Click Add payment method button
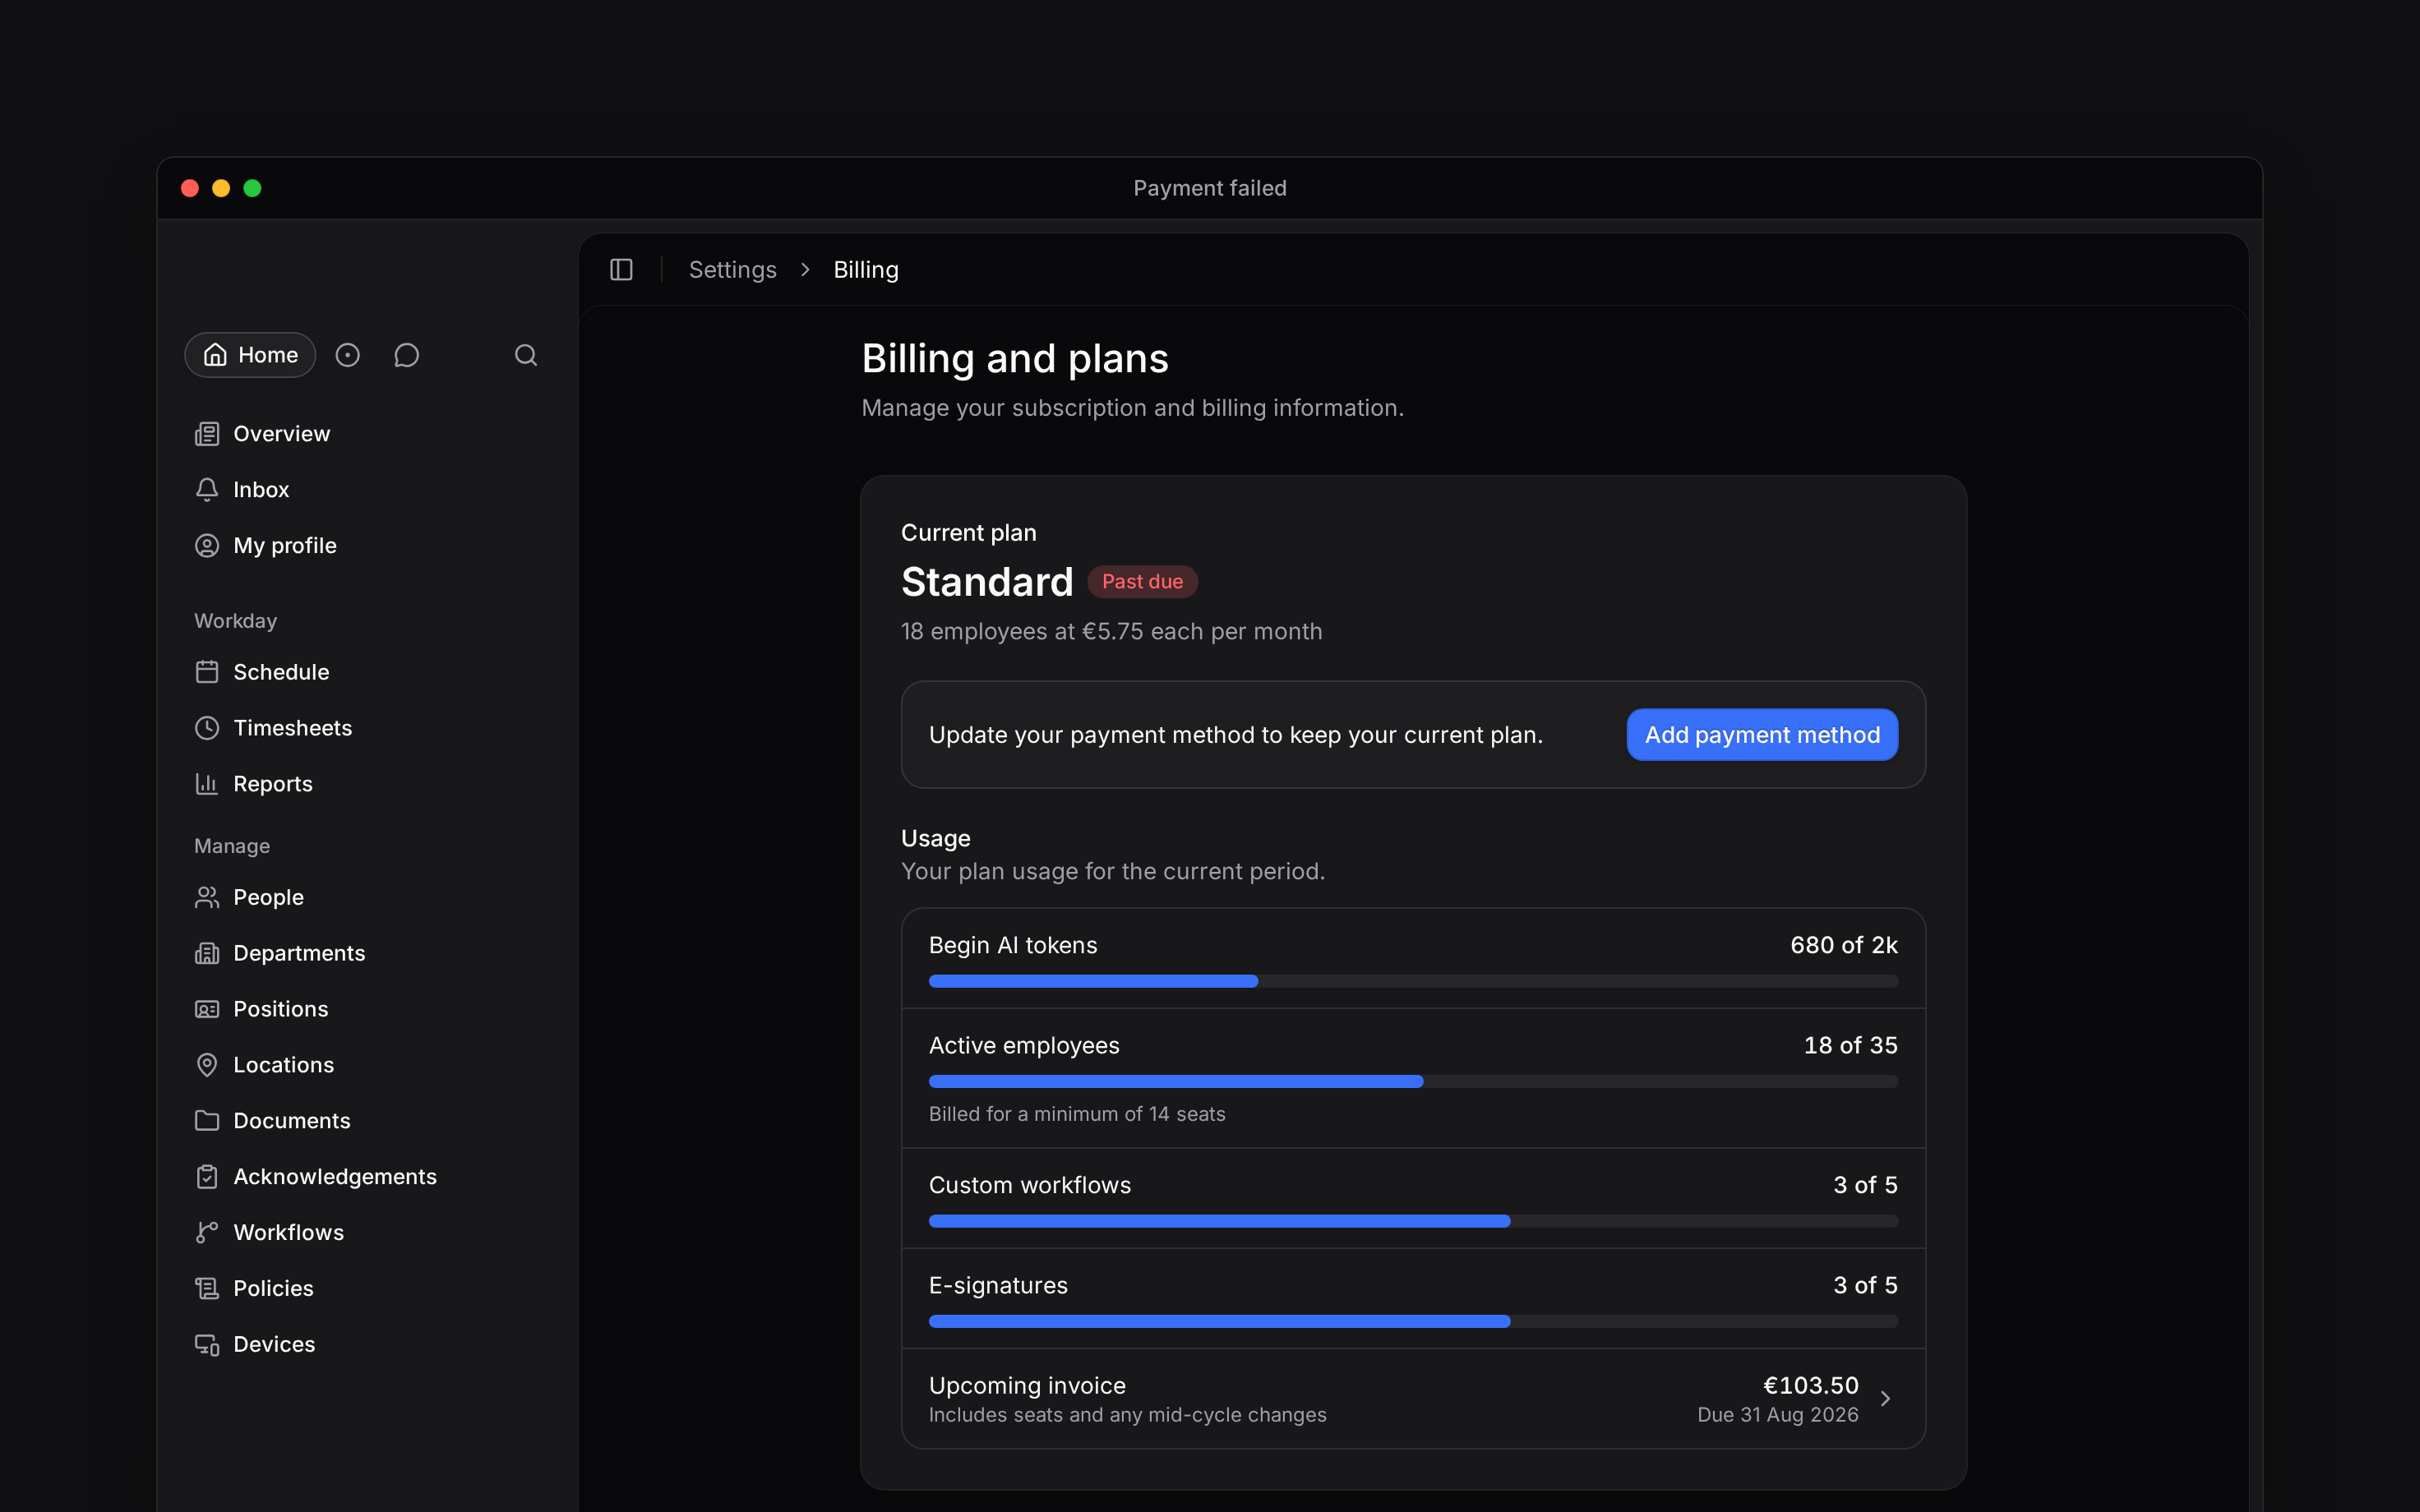 [x=1762, y=735]
